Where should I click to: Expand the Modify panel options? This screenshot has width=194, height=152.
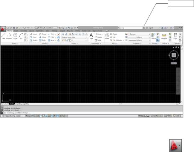(x=45, y=43)
